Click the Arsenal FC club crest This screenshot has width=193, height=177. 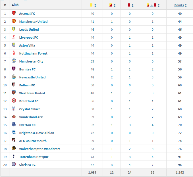[x=14, y=13]
